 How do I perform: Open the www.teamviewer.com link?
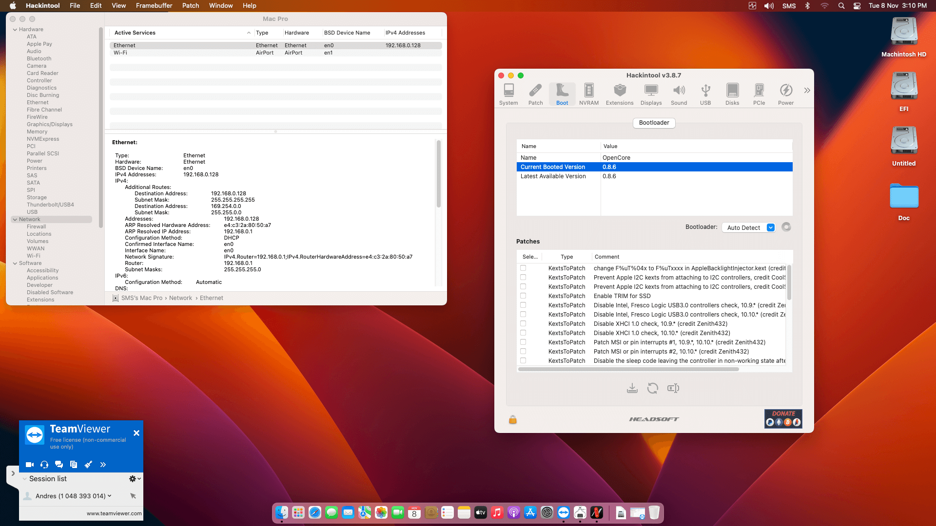click(114, 513)
